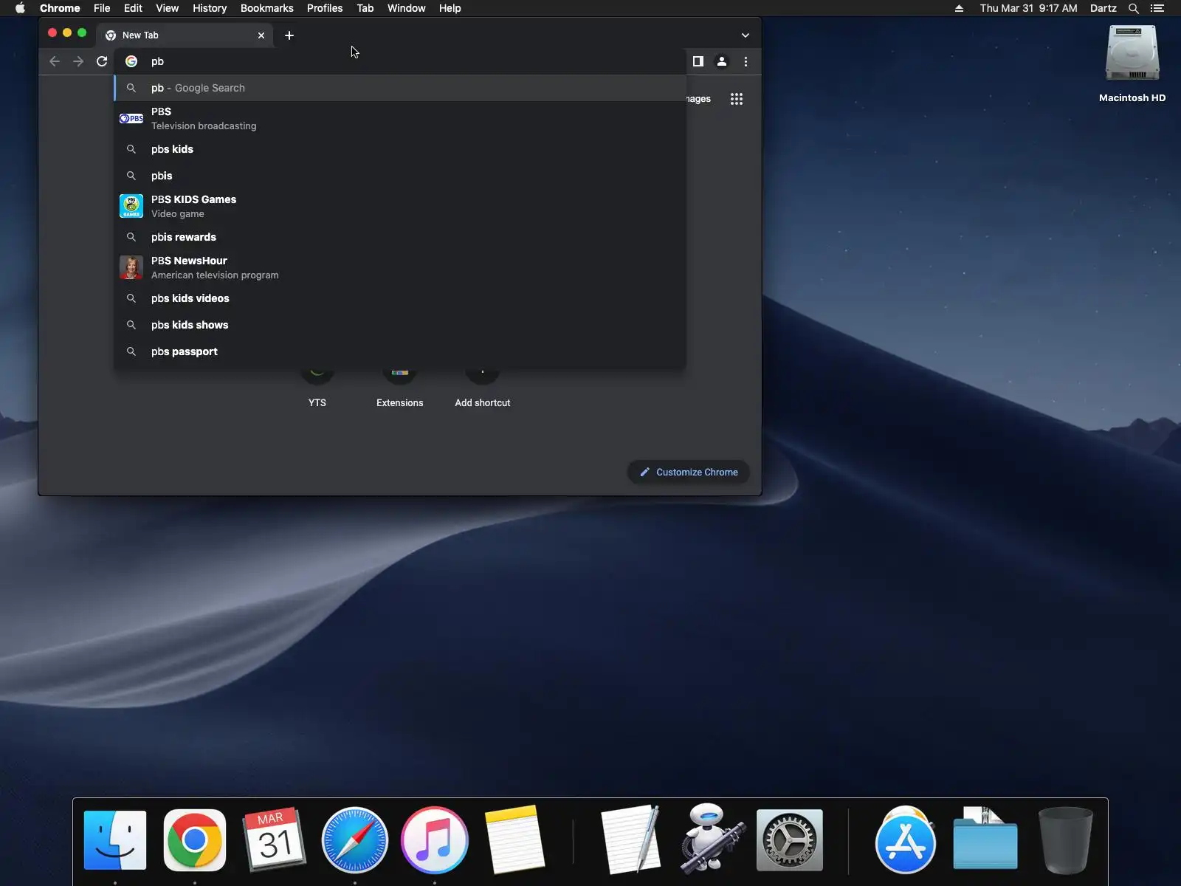
Task: Open TextEdit from the dock
Action: coord(631,840)
